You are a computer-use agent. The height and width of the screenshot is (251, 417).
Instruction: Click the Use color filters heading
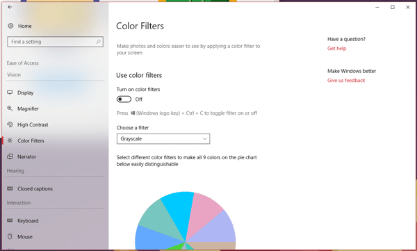(139, 75)
